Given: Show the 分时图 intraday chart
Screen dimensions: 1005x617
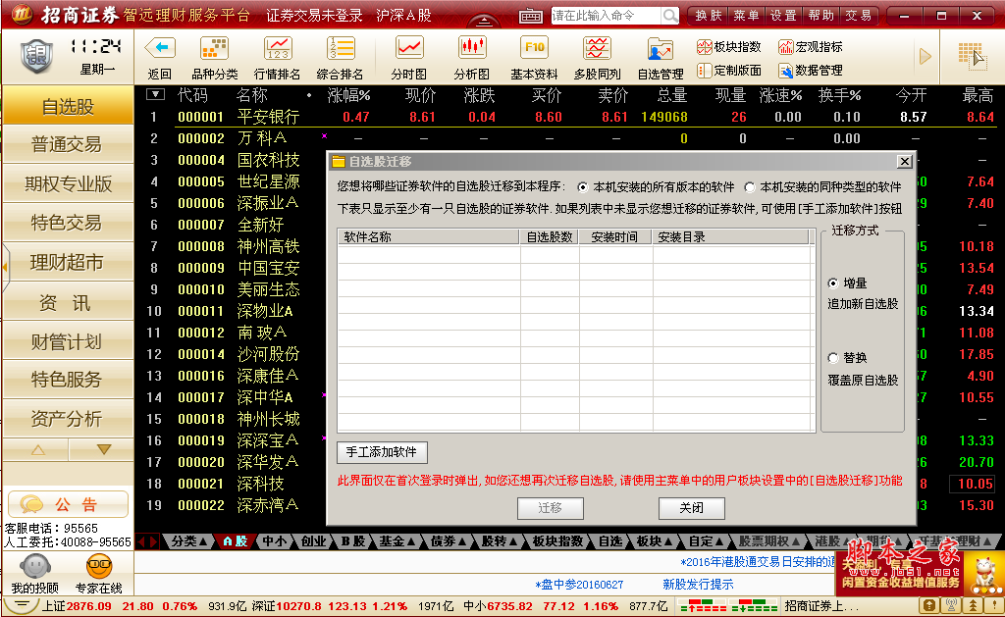Looking at the screenshot, I should pyautogui.click(x=408, y=48).
